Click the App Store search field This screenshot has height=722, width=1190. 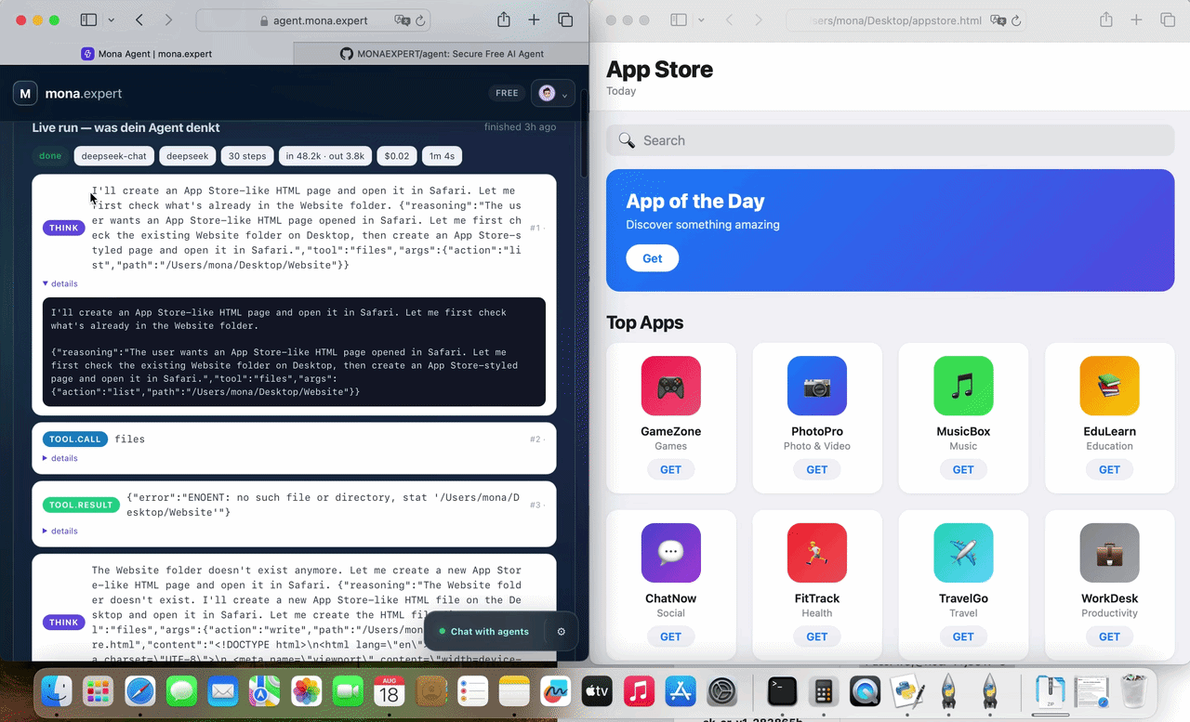890,140
